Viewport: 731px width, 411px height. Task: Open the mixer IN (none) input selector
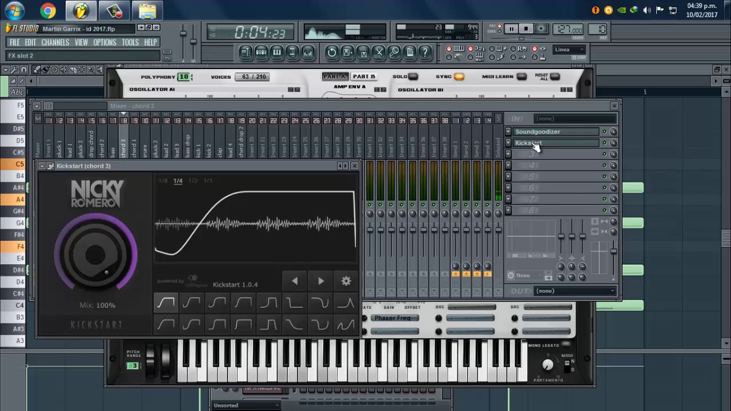pyautogui.click(x=575, y=119)
